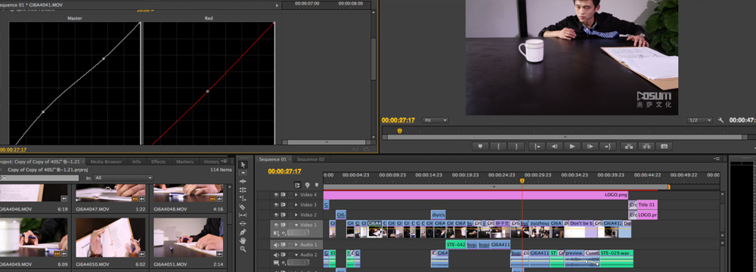The height and width of the screenshot is (272, 756).
Task: Play the program monitor
Action: coord(572,146)
